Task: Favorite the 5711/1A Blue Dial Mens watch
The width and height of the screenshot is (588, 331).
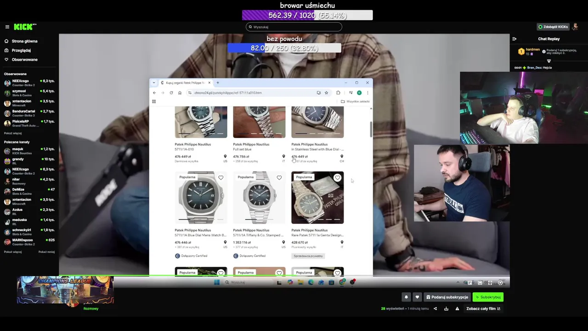Action: [221, 177]
